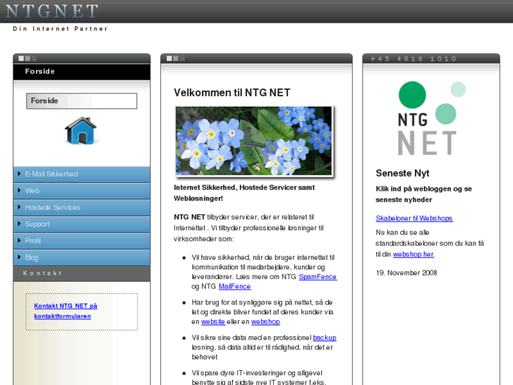Click 'Internet Sikkerhed, Hostede Servicer samt' text
513x385 pixels.
[x=244, y=187]
